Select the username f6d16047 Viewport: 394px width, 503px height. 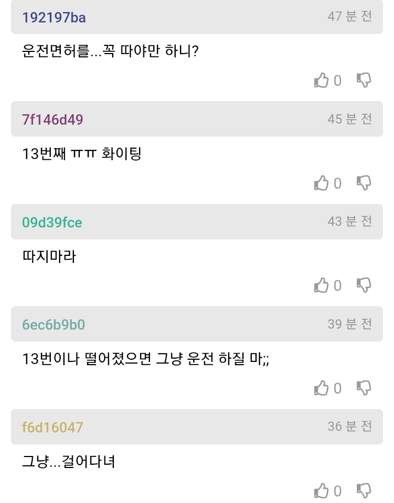click(53, 427)
